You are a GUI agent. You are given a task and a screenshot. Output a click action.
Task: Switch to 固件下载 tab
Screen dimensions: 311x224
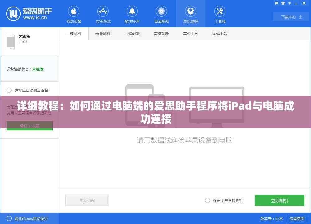point(220,34)
